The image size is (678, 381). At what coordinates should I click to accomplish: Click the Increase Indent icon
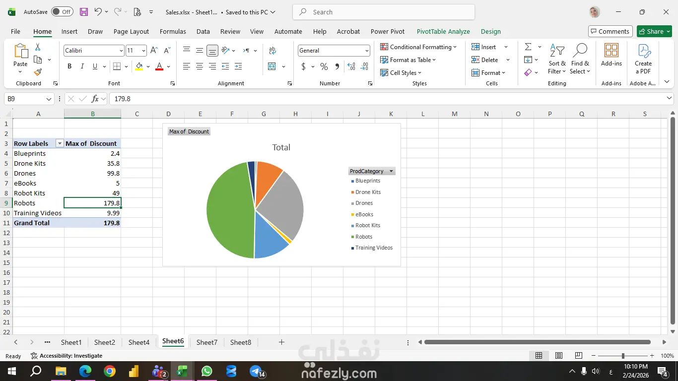point(238,66)
